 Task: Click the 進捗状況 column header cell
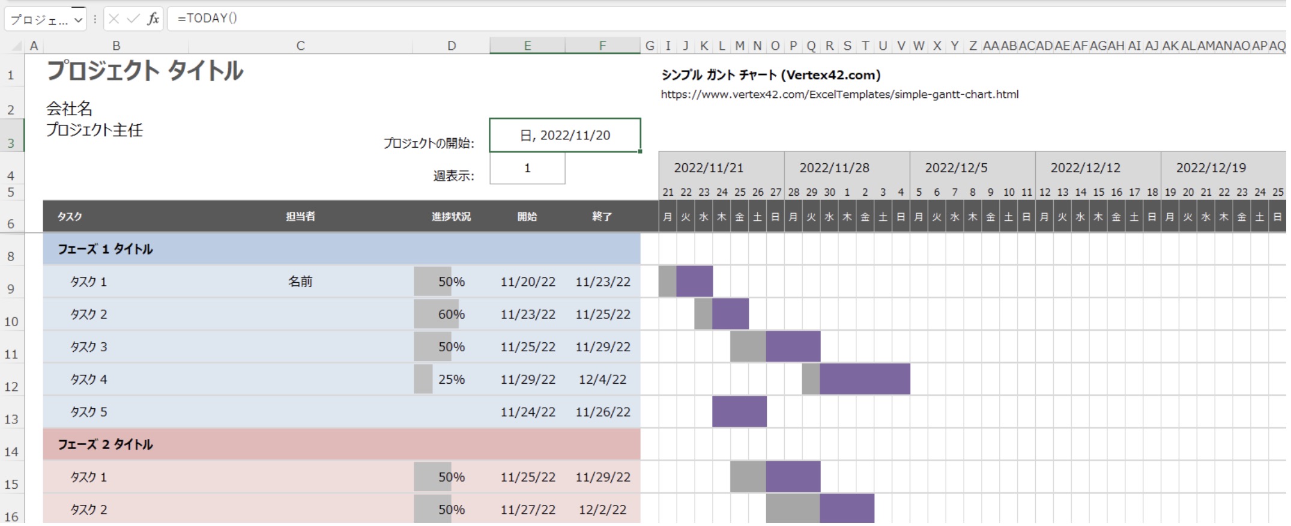point(451,216)
